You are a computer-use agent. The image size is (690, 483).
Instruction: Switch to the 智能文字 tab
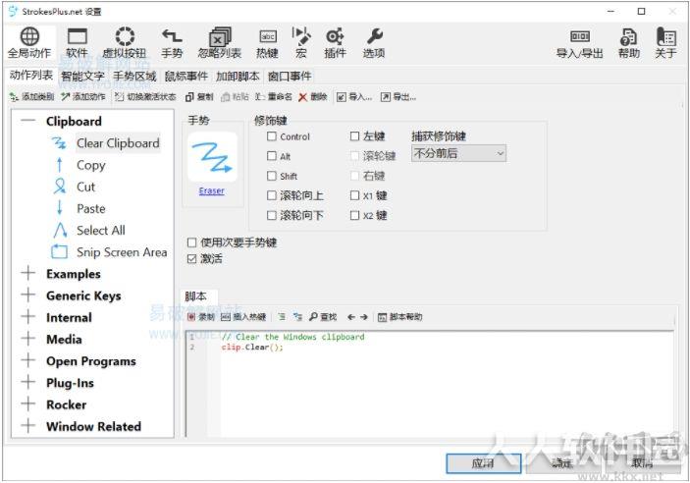[x=82, y=77]
